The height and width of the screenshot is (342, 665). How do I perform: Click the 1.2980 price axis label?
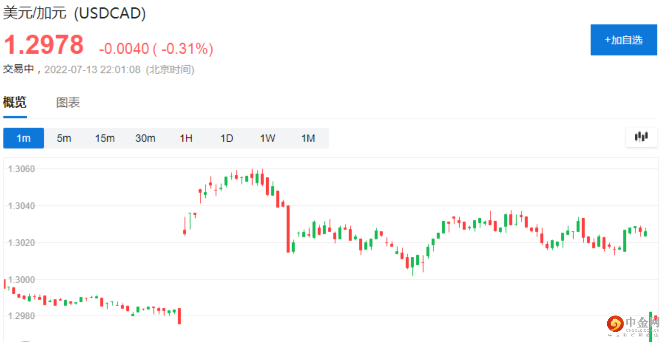point(21,316)
